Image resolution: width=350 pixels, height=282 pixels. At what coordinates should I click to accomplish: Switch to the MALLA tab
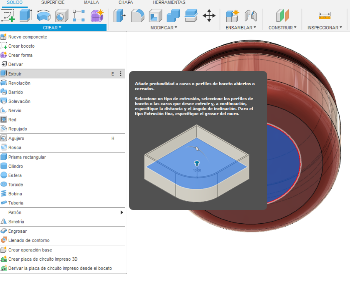[x=91, y=2]
